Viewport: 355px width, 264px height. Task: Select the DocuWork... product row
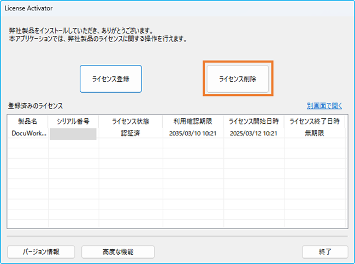(x=176, y=133)
